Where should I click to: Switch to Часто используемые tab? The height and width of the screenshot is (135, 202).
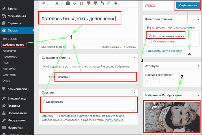pyautogui.click(x=181, y=28)
